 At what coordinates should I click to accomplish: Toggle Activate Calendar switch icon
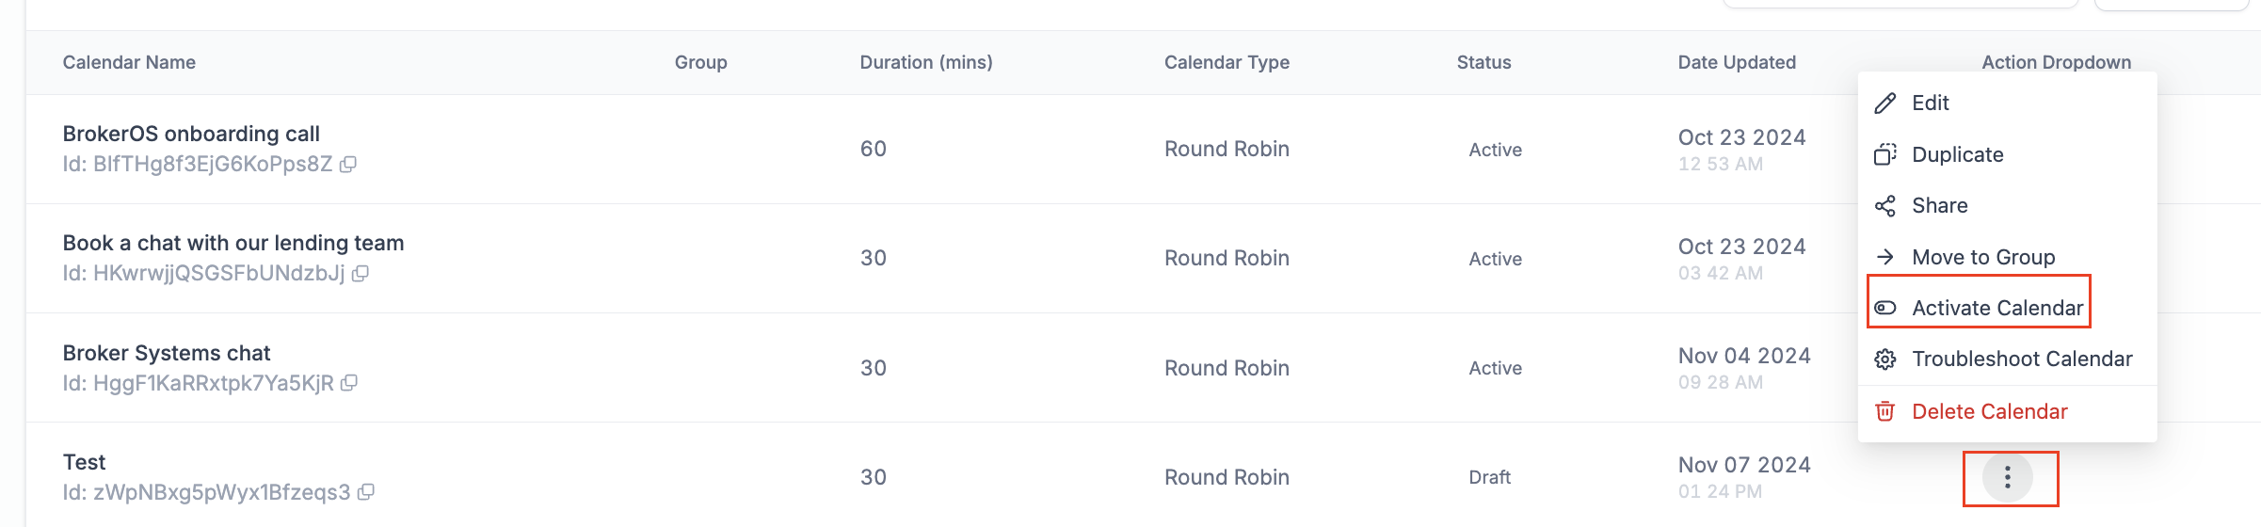[1884, 308]
